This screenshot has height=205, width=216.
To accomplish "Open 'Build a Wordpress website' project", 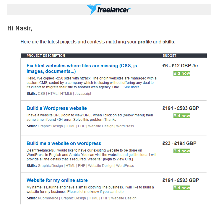I will click(57, 108).
